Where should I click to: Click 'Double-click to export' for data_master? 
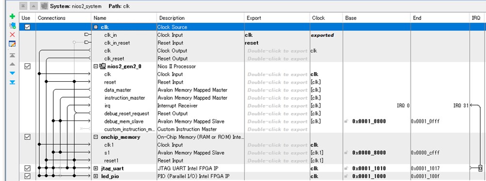pyautogui.click(x=277, y=90)
